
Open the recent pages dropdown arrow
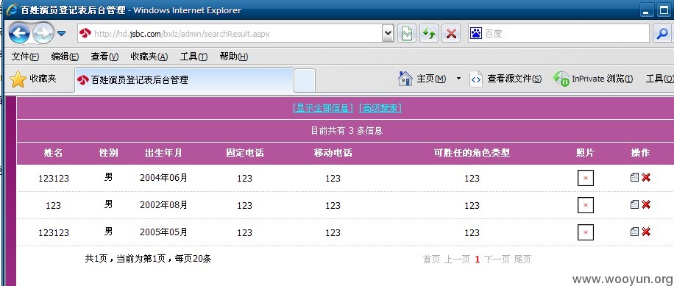[62, 33]
